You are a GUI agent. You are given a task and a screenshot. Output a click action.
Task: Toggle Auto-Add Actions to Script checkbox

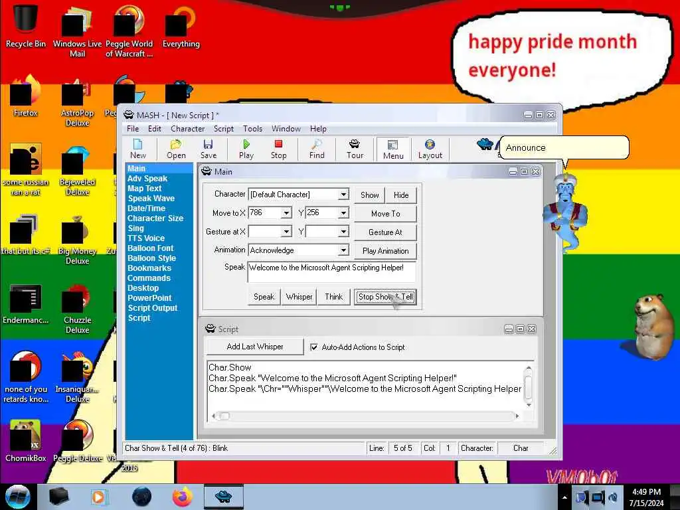click(314, 347)
